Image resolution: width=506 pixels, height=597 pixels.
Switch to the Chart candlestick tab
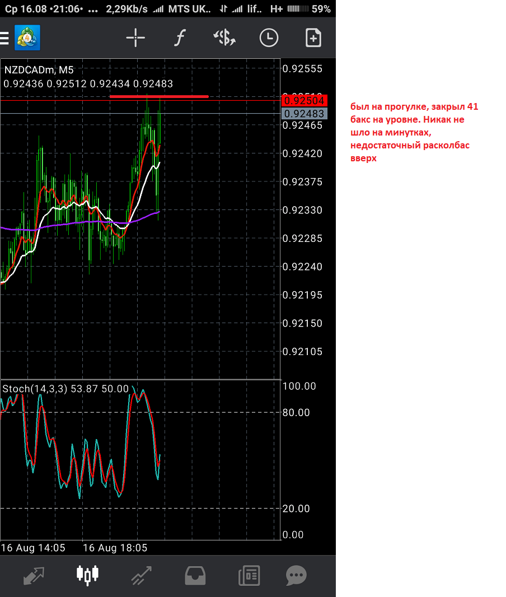pos(87,575)
